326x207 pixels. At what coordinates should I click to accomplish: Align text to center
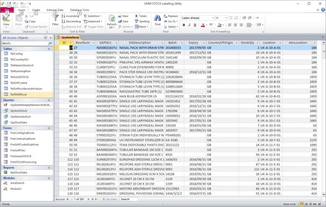point(235,25)
